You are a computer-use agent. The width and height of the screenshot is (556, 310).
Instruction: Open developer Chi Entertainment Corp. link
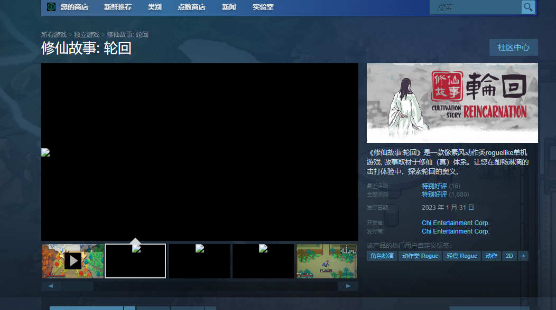(x=456, y=223)
